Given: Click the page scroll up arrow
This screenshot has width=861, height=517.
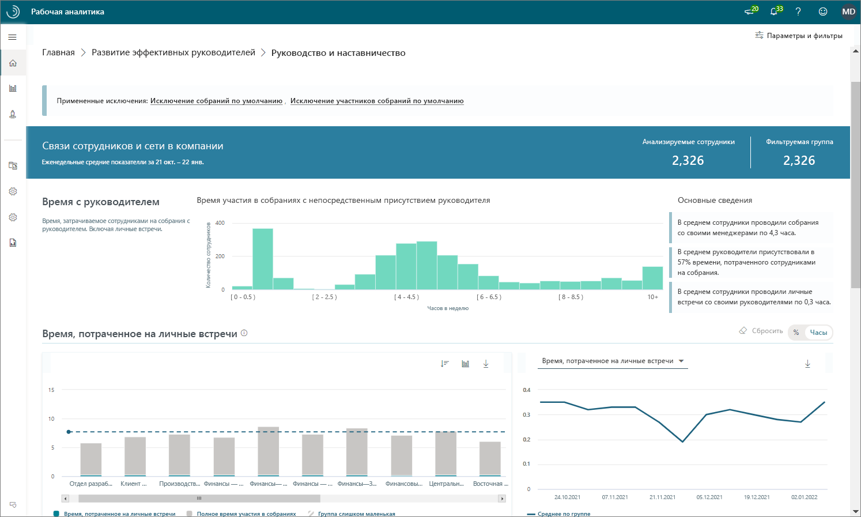Looking at the screenshot, I should point(855,51).
